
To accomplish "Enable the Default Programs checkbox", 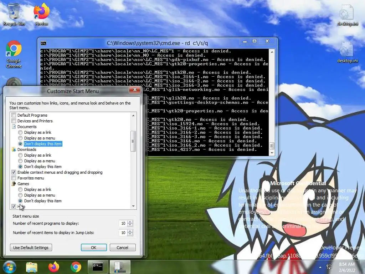I will 14,115.
